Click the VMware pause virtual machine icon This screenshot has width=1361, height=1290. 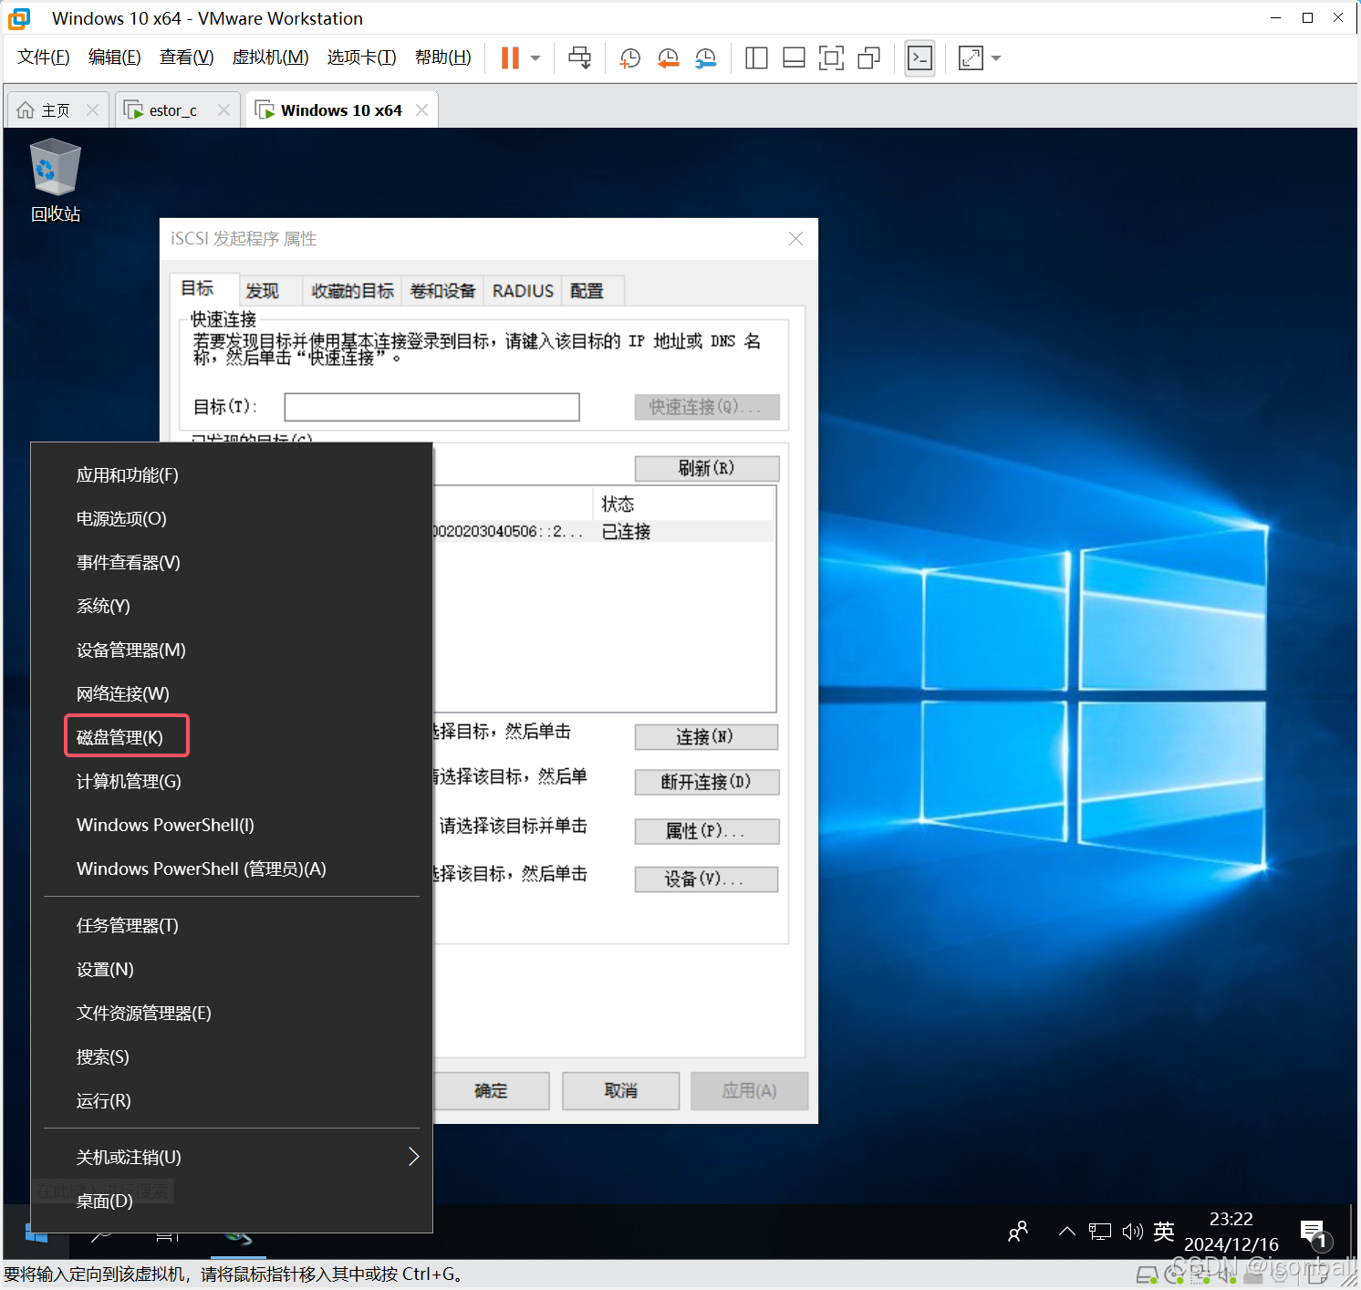(x=510, y=58)
